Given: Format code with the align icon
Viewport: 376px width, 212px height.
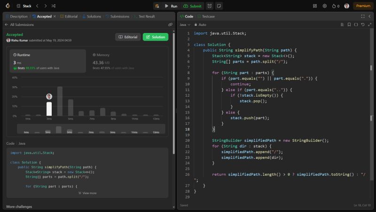Looking at the screenshot, I should (342, 24).
